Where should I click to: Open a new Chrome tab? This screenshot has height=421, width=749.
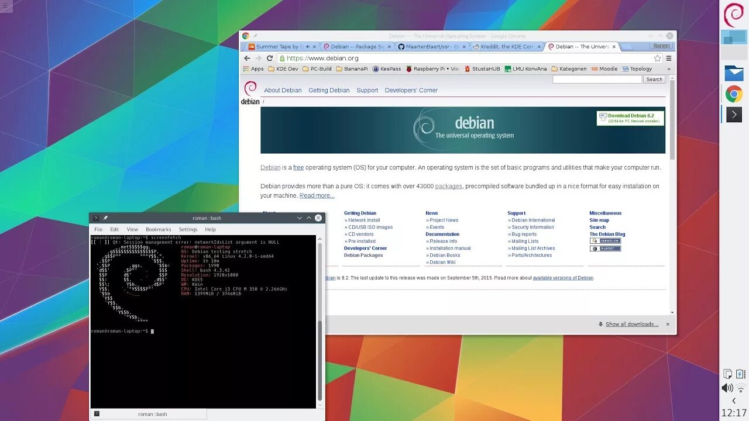point(626,46)
